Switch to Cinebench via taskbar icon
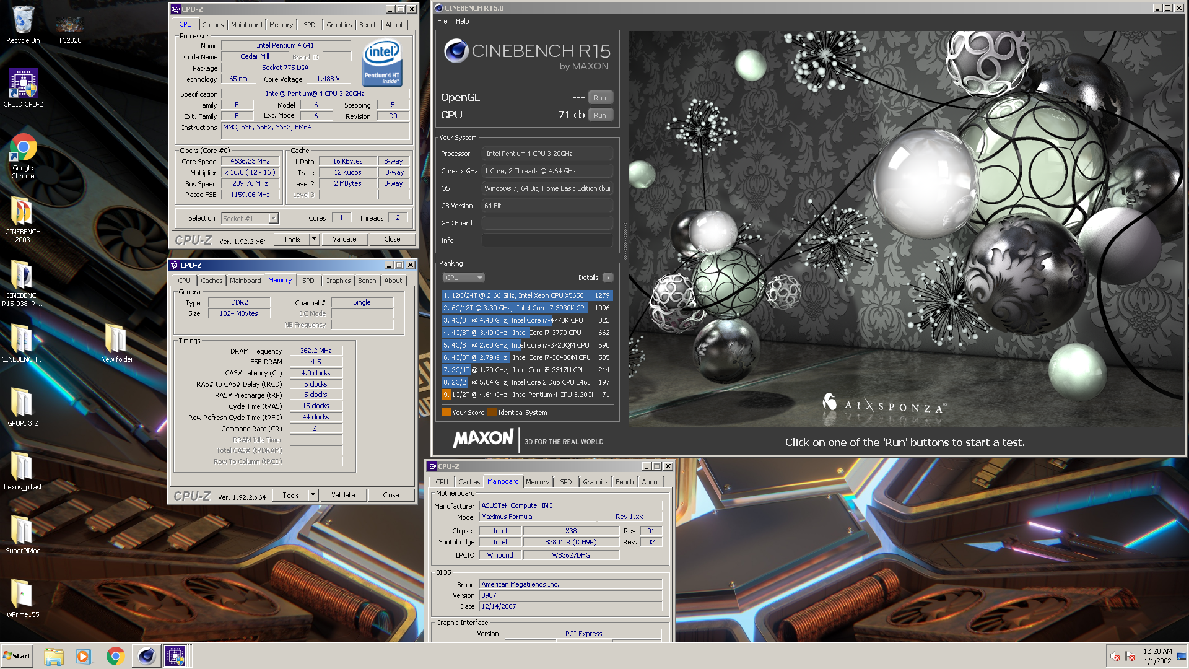This screenshot has width=1189, height=669. click(x=146, y=656)
